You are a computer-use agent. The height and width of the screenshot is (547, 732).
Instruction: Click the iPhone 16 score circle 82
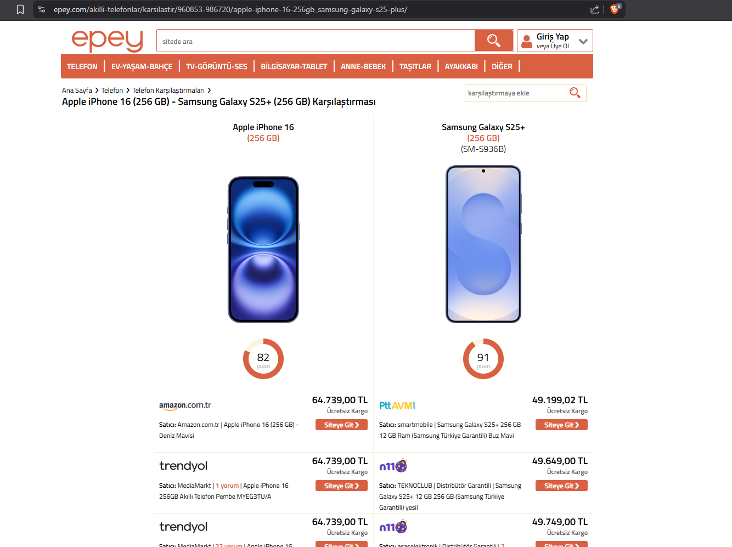(263, 359)
